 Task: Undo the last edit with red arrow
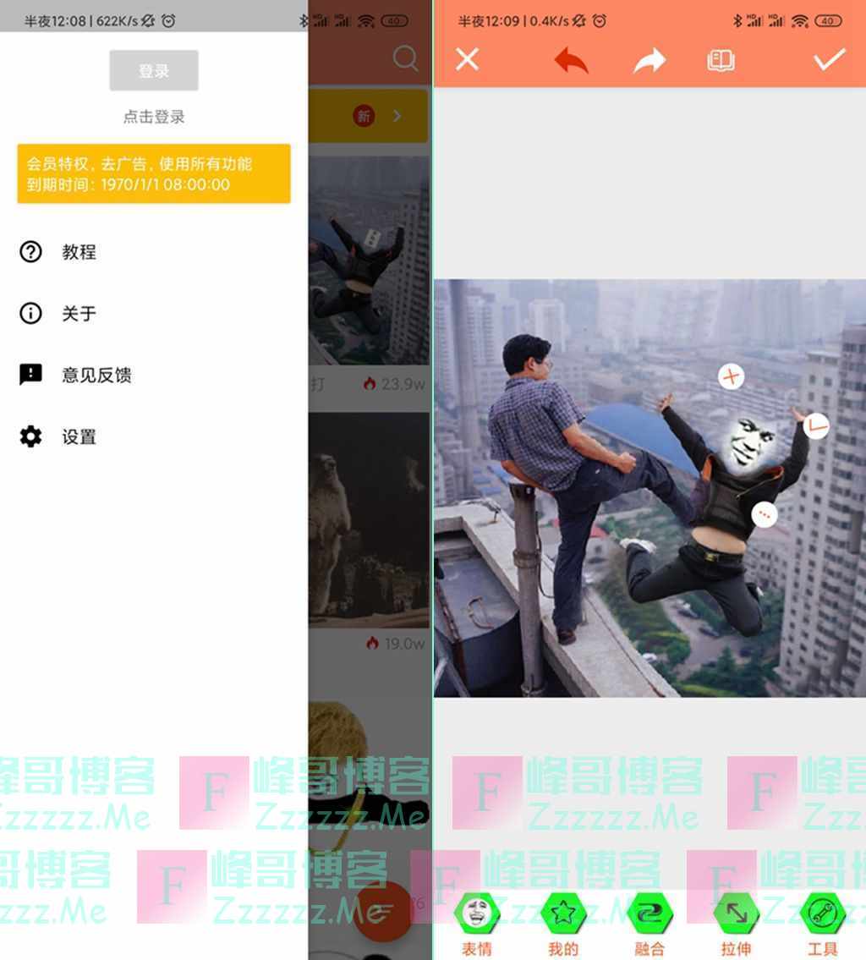[x=572, y=60]
